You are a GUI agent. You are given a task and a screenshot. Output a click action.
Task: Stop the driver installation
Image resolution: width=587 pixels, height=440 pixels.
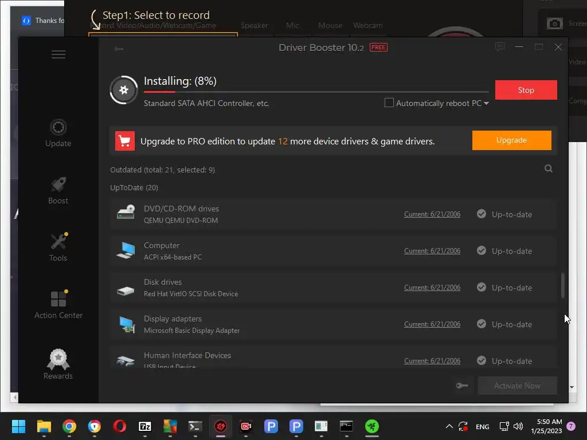tap(526, 90)
